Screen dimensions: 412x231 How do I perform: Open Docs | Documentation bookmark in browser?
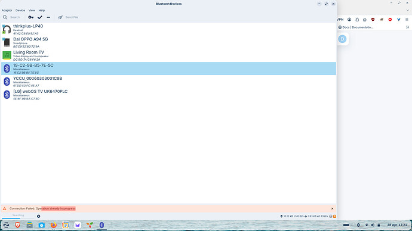(355, 27)
